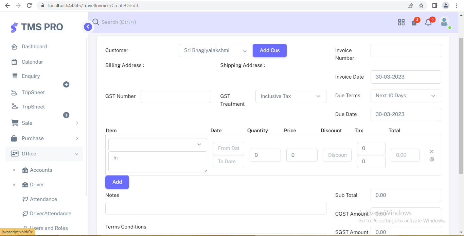Open the notifications bell icon
The width and height of the screenshot is (464, 236).
click(428, 22)
